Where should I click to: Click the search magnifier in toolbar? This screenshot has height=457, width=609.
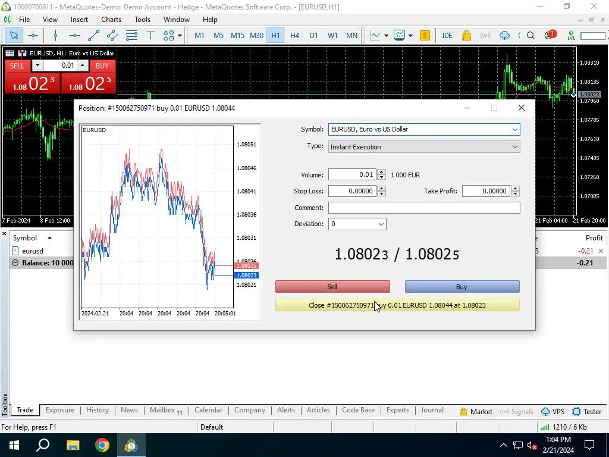point(530,36)
